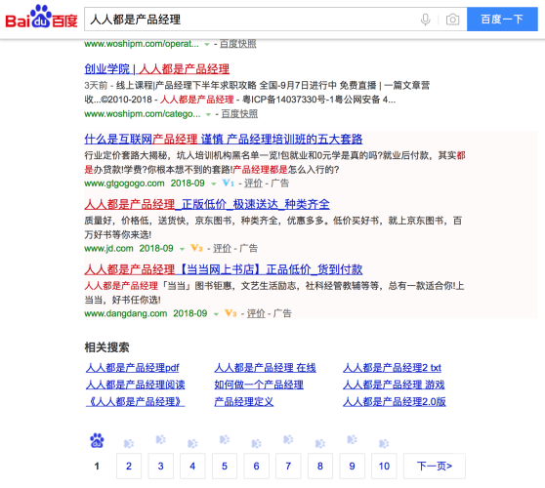The image size is (545, 488).
Task: Open image search camera icon
Action: click(452, 20)
